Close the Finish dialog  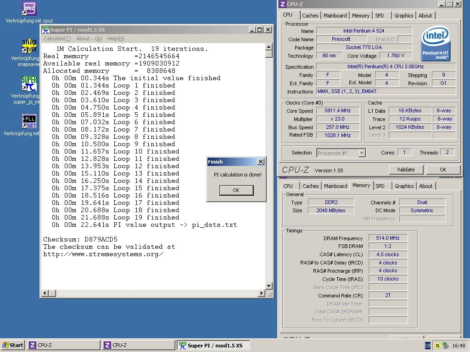(x=261, y=162)
